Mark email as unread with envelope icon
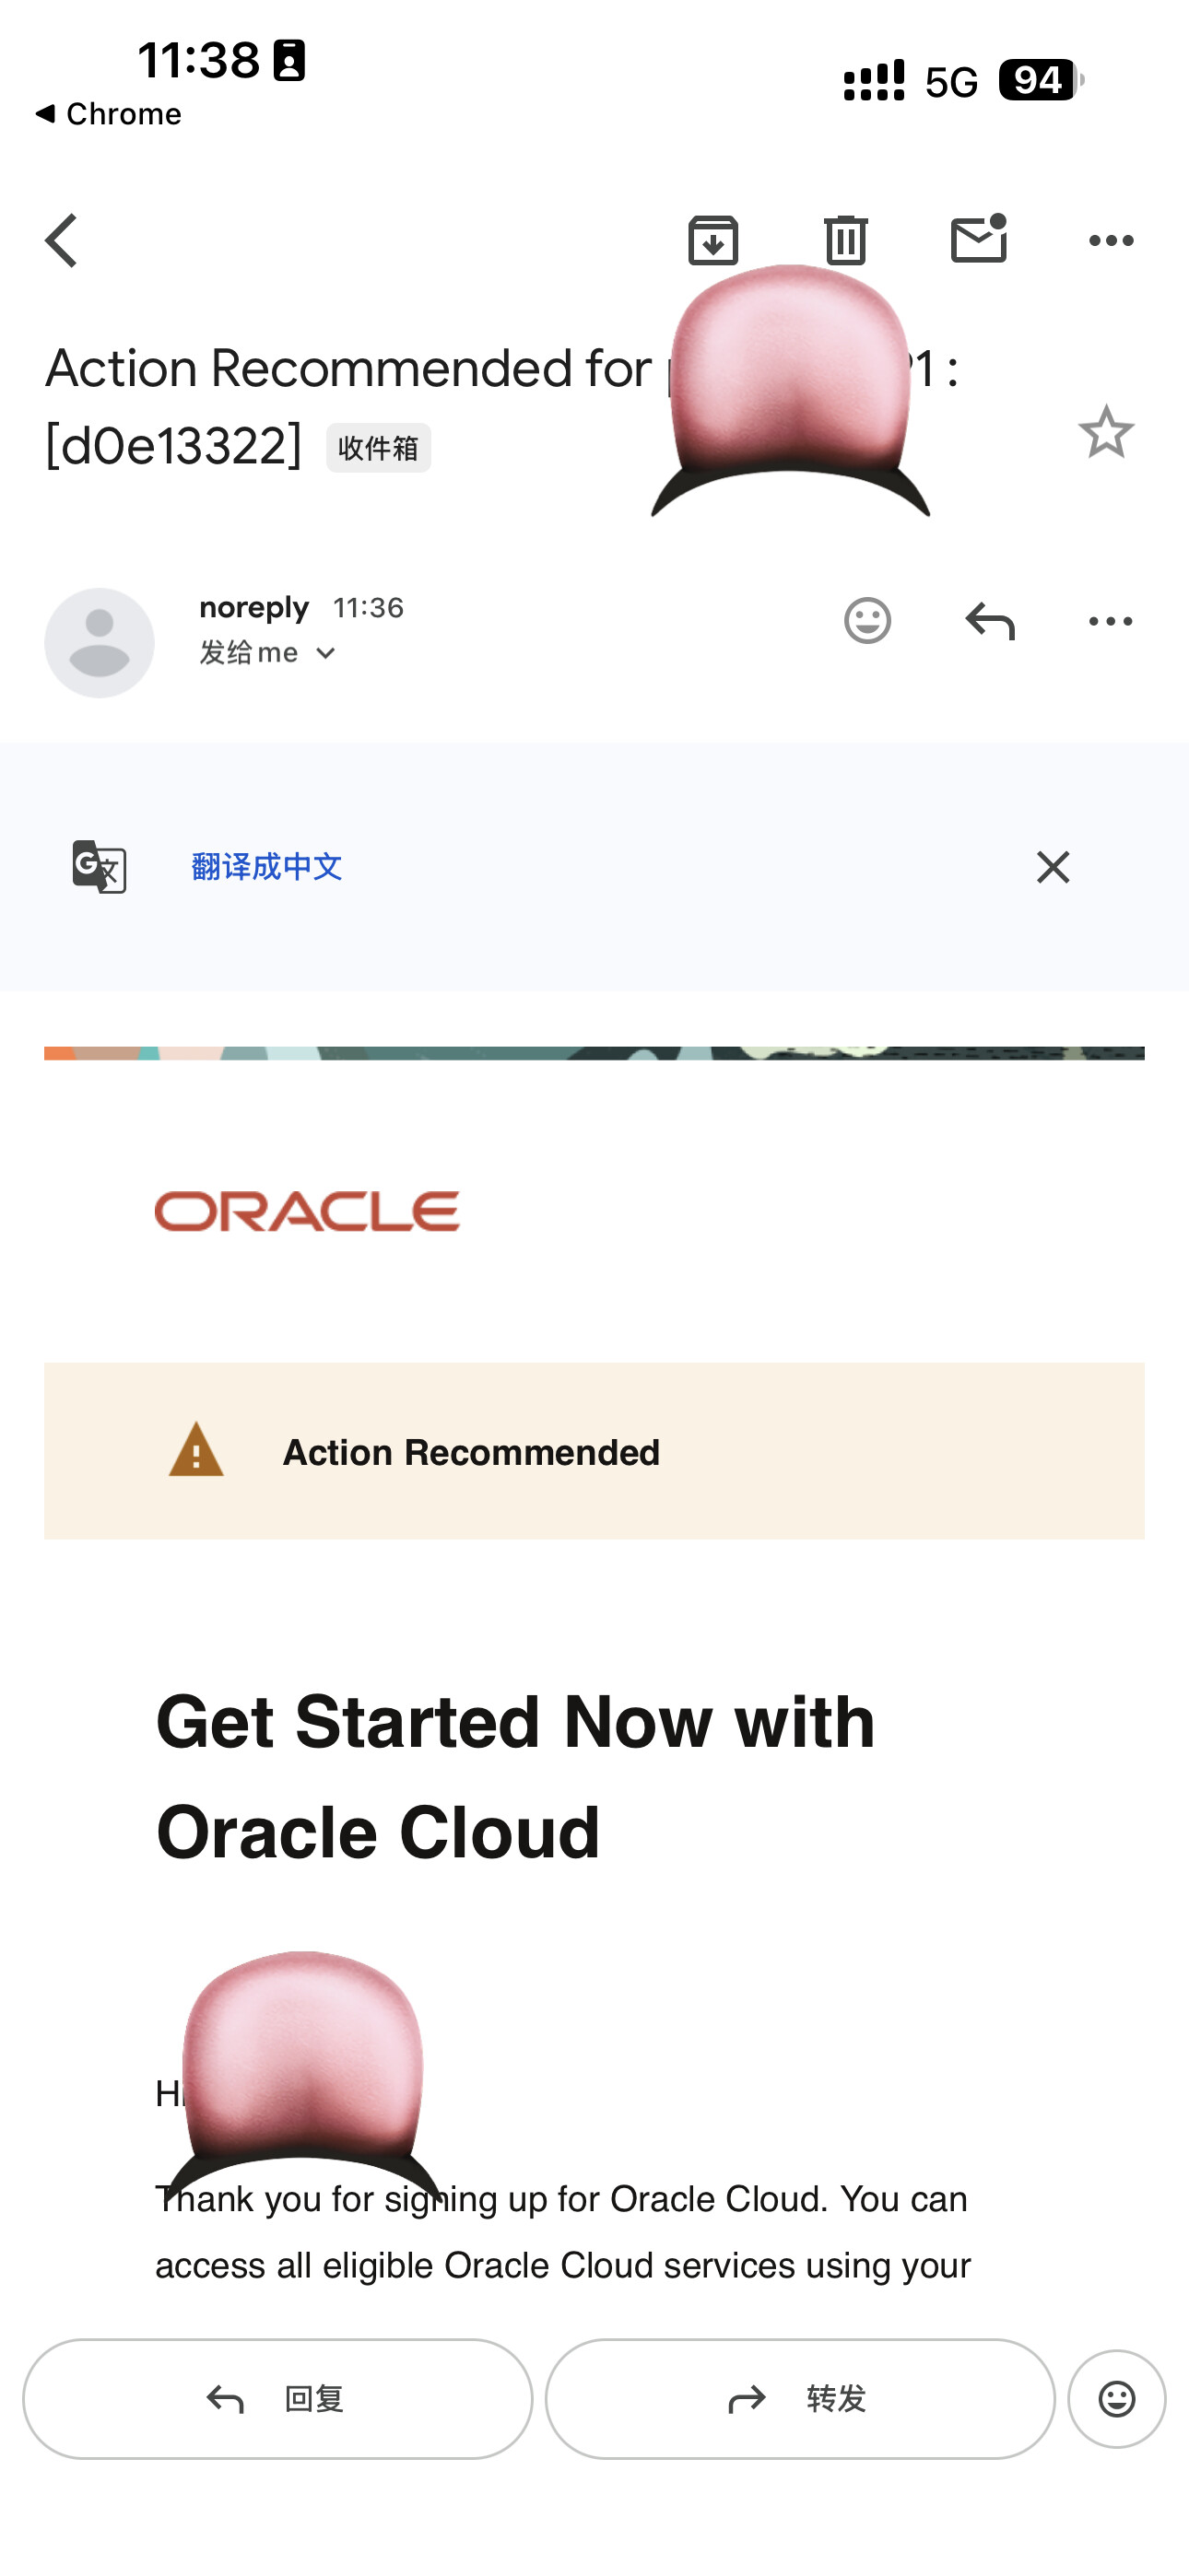Screen dimensions: 1189x2576 click(x=979, y=238)
